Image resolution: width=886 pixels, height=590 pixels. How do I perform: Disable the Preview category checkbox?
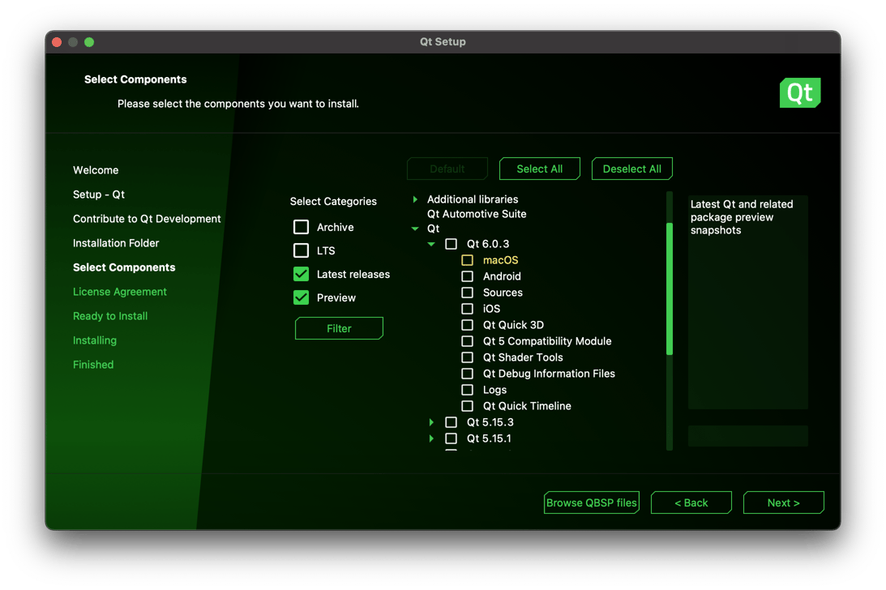coord(301,297)
